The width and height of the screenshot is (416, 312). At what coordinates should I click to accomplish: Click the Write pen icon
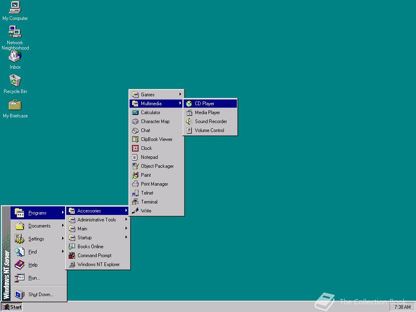[x=135, y=211]
